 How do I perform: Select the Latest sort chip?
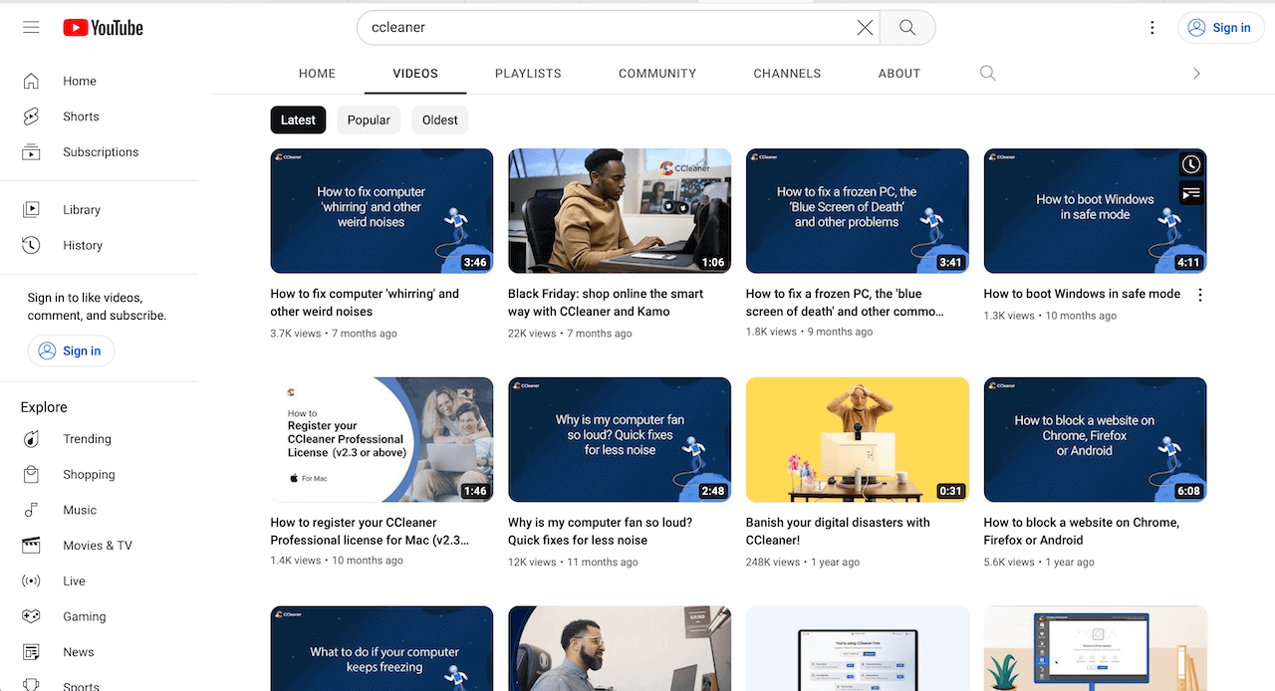click(298, 119)
